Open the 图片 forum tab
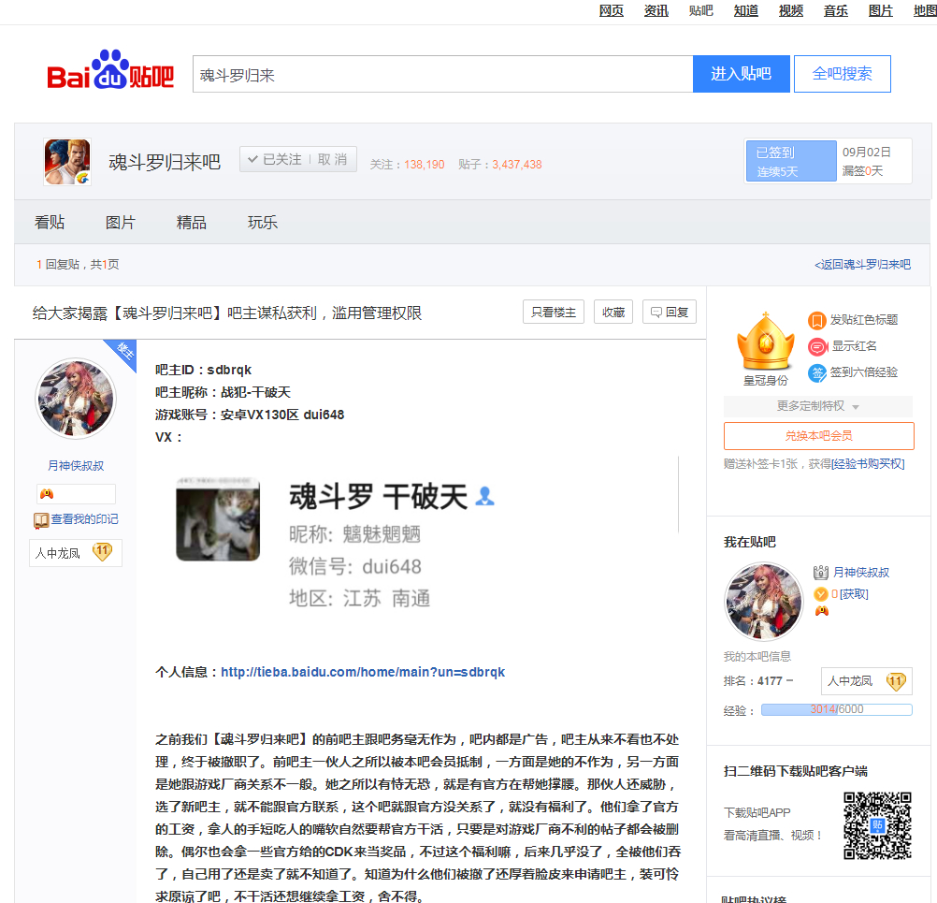The width and height of the screenshot is (937, 903). (x=120, y=223)
